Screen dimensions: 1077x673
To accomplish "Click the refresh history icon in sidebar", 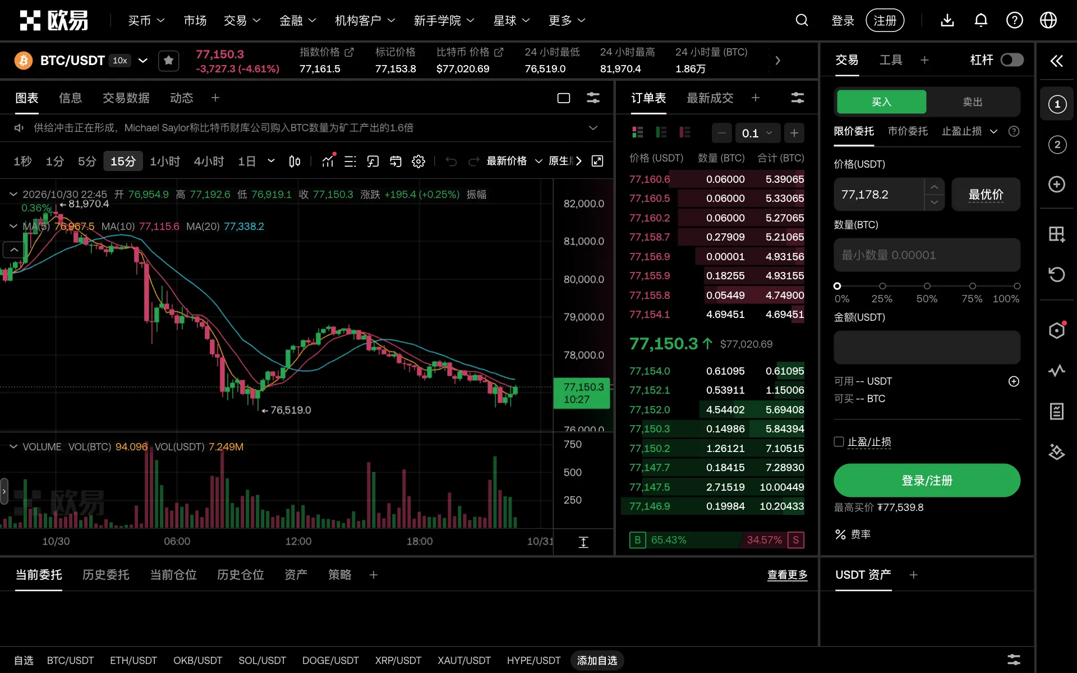I will click(x=1057, y=274).
